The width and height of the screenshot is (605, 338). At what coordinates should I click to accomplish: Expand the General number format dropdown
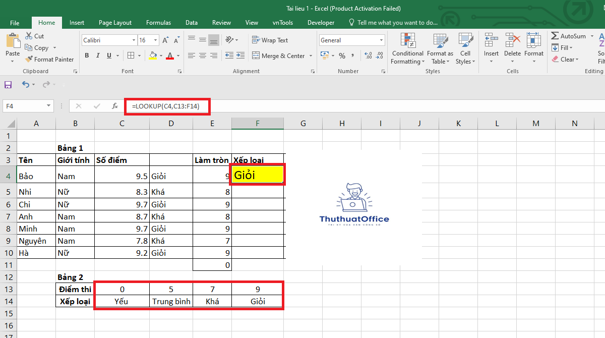(381, 40)
